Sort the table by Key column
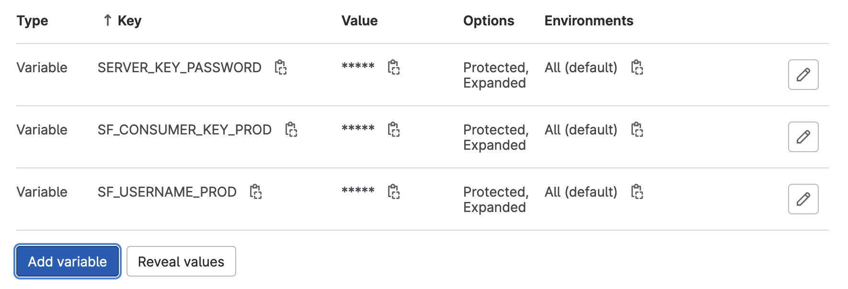Screen dimensions: 848x289 pyautogui.click(x=129, y=21)
